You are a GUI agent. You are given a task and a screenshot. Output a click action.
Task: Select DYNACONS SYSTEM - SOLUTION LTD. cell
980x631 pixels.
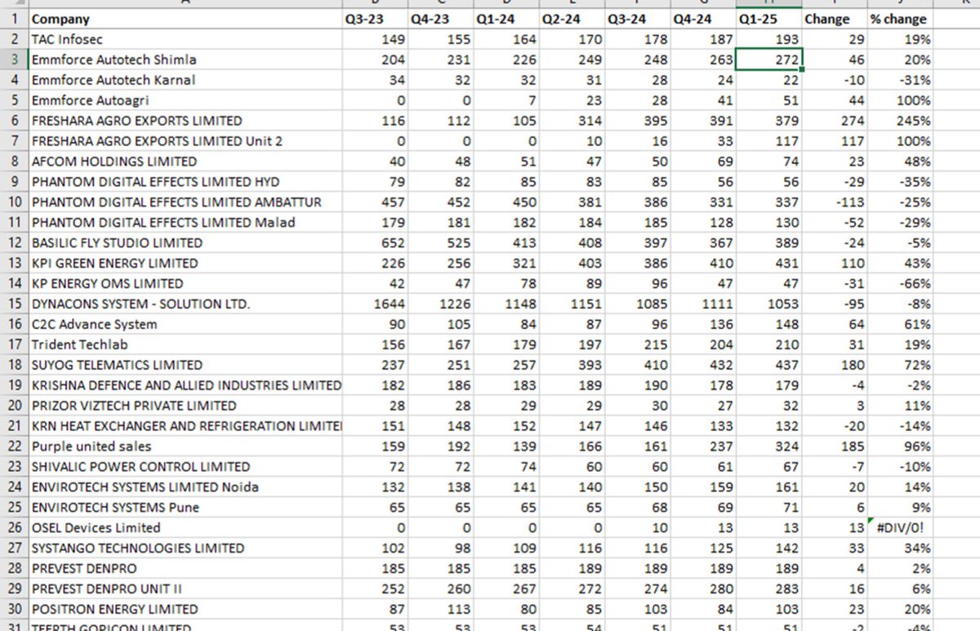coord(185,304)
